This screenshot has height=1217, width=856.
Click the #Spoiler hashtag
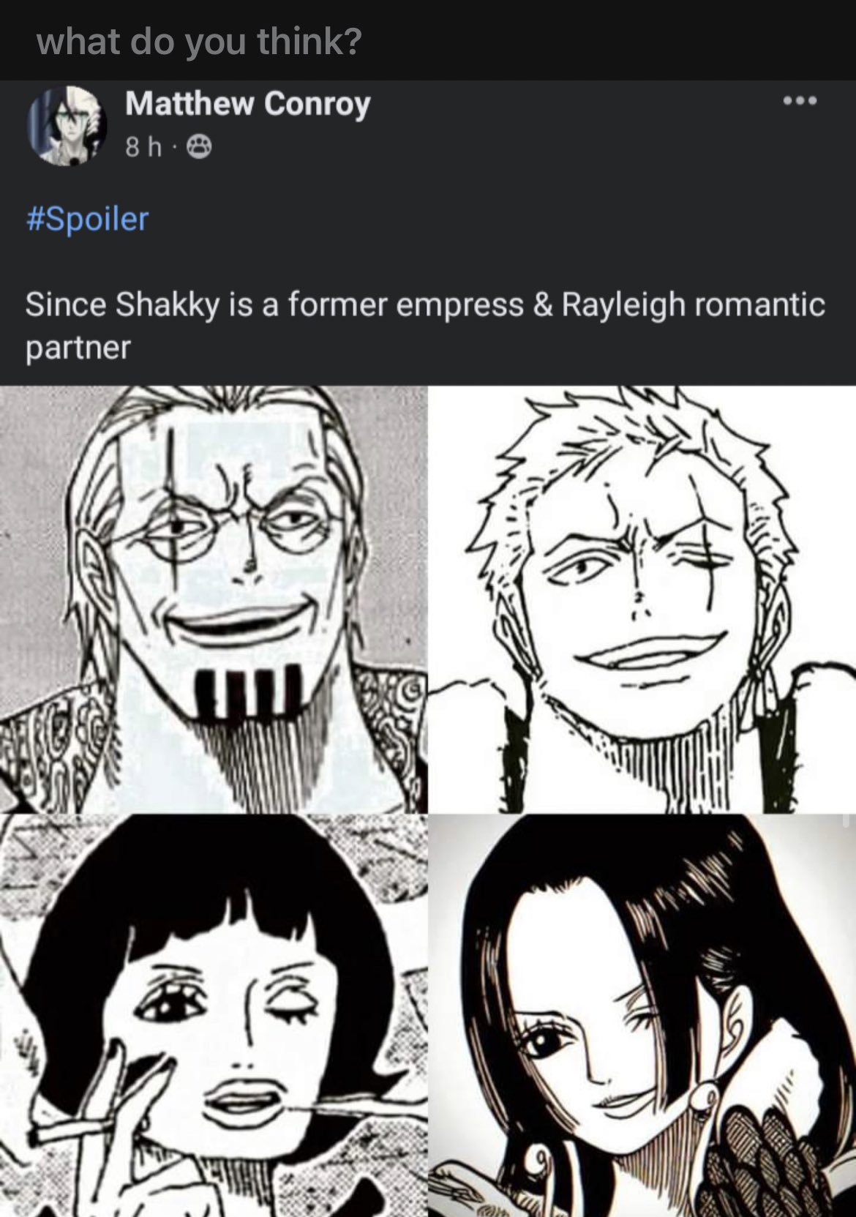pos(87,219)
